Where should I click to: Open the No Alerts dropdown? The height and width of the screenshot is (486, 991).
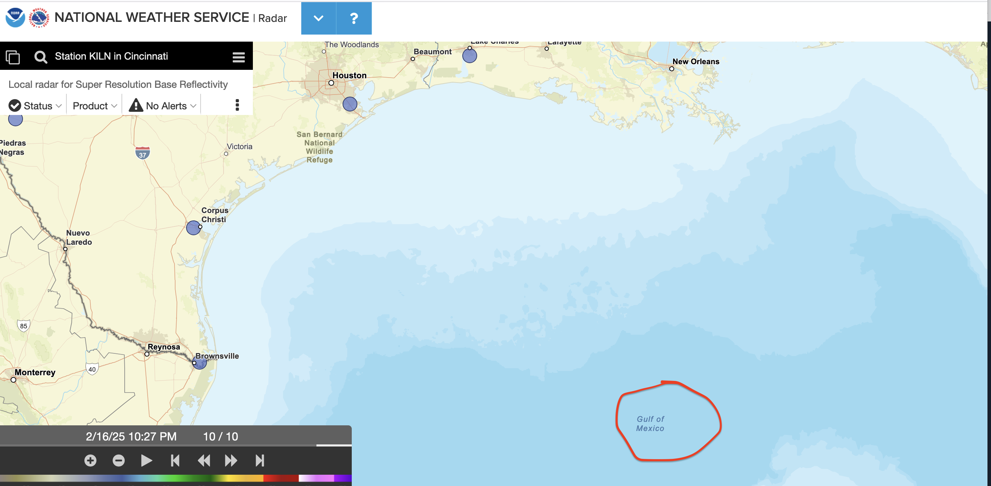coord(163,106)
